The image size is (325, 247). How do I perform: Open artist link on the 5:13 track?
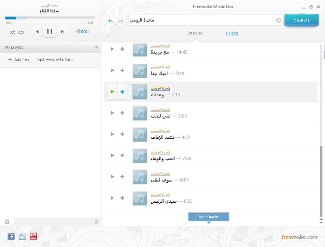160,88
